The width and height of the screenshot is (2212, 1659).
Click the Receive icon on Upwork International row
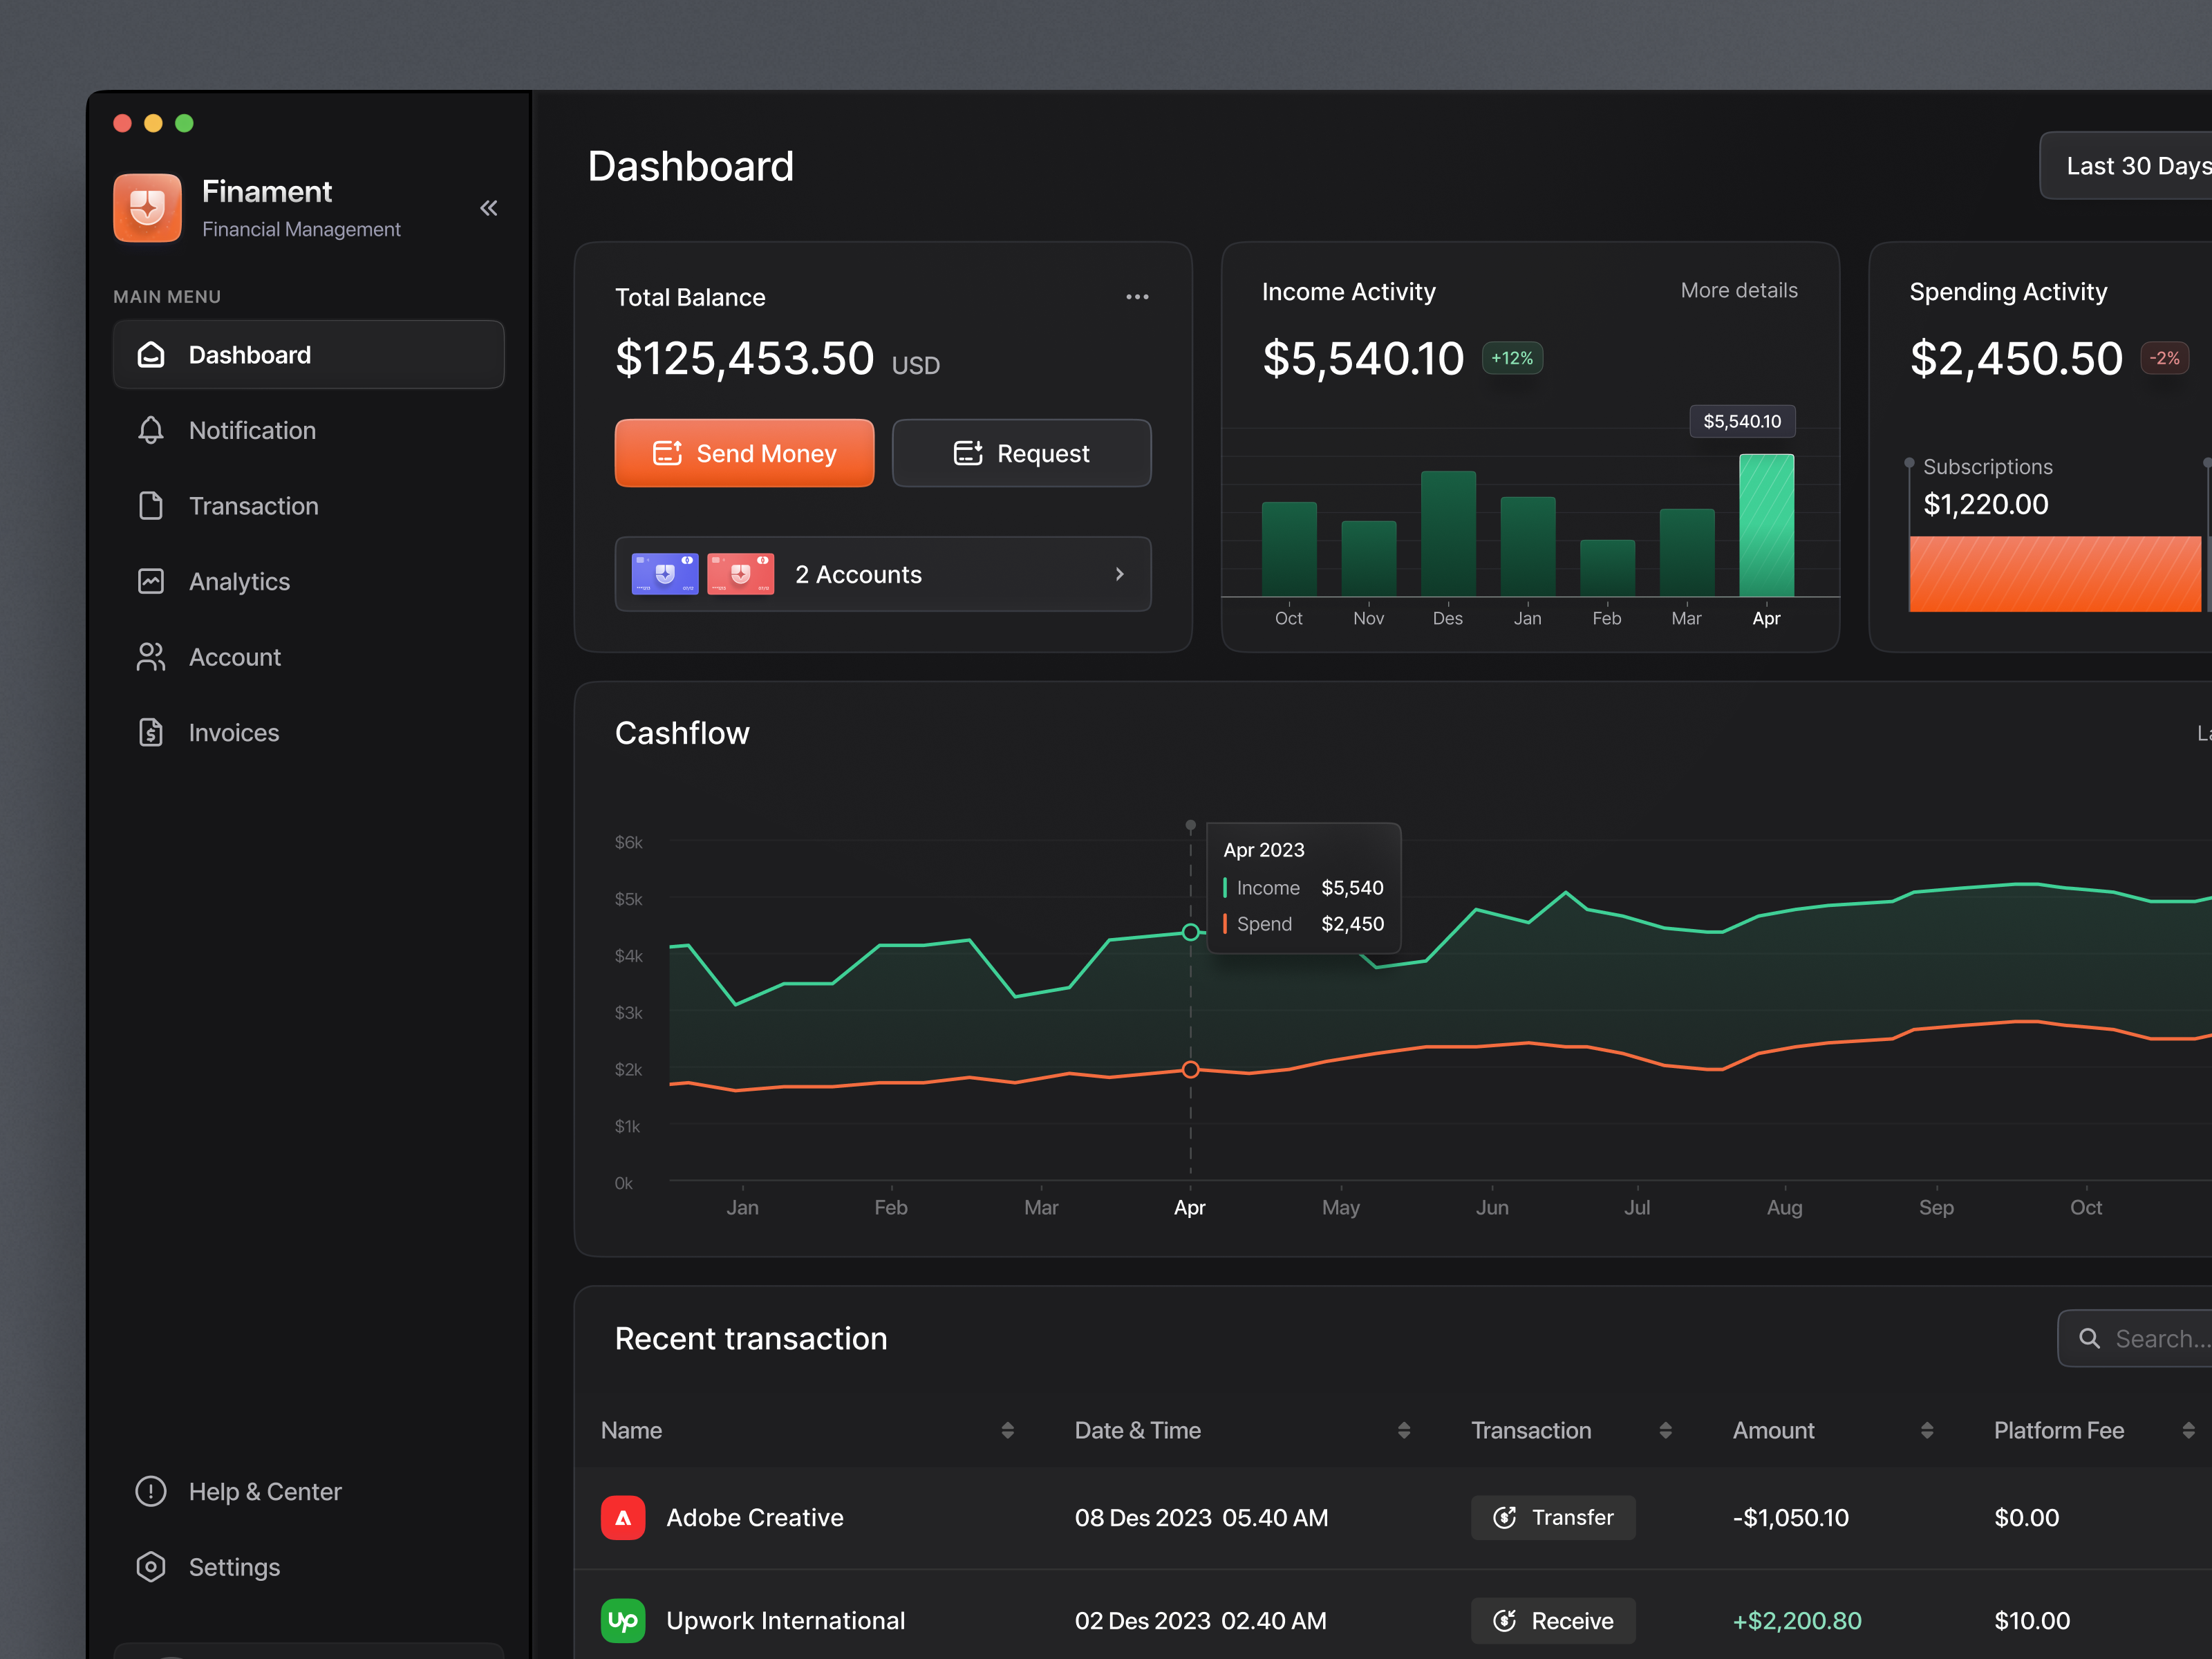(1506, 1621)
